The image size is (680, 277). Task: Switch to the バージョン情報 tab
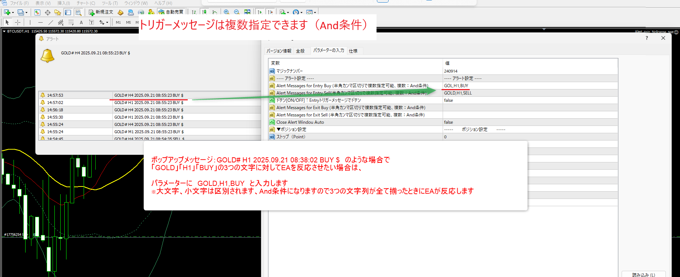click(279, 51)
